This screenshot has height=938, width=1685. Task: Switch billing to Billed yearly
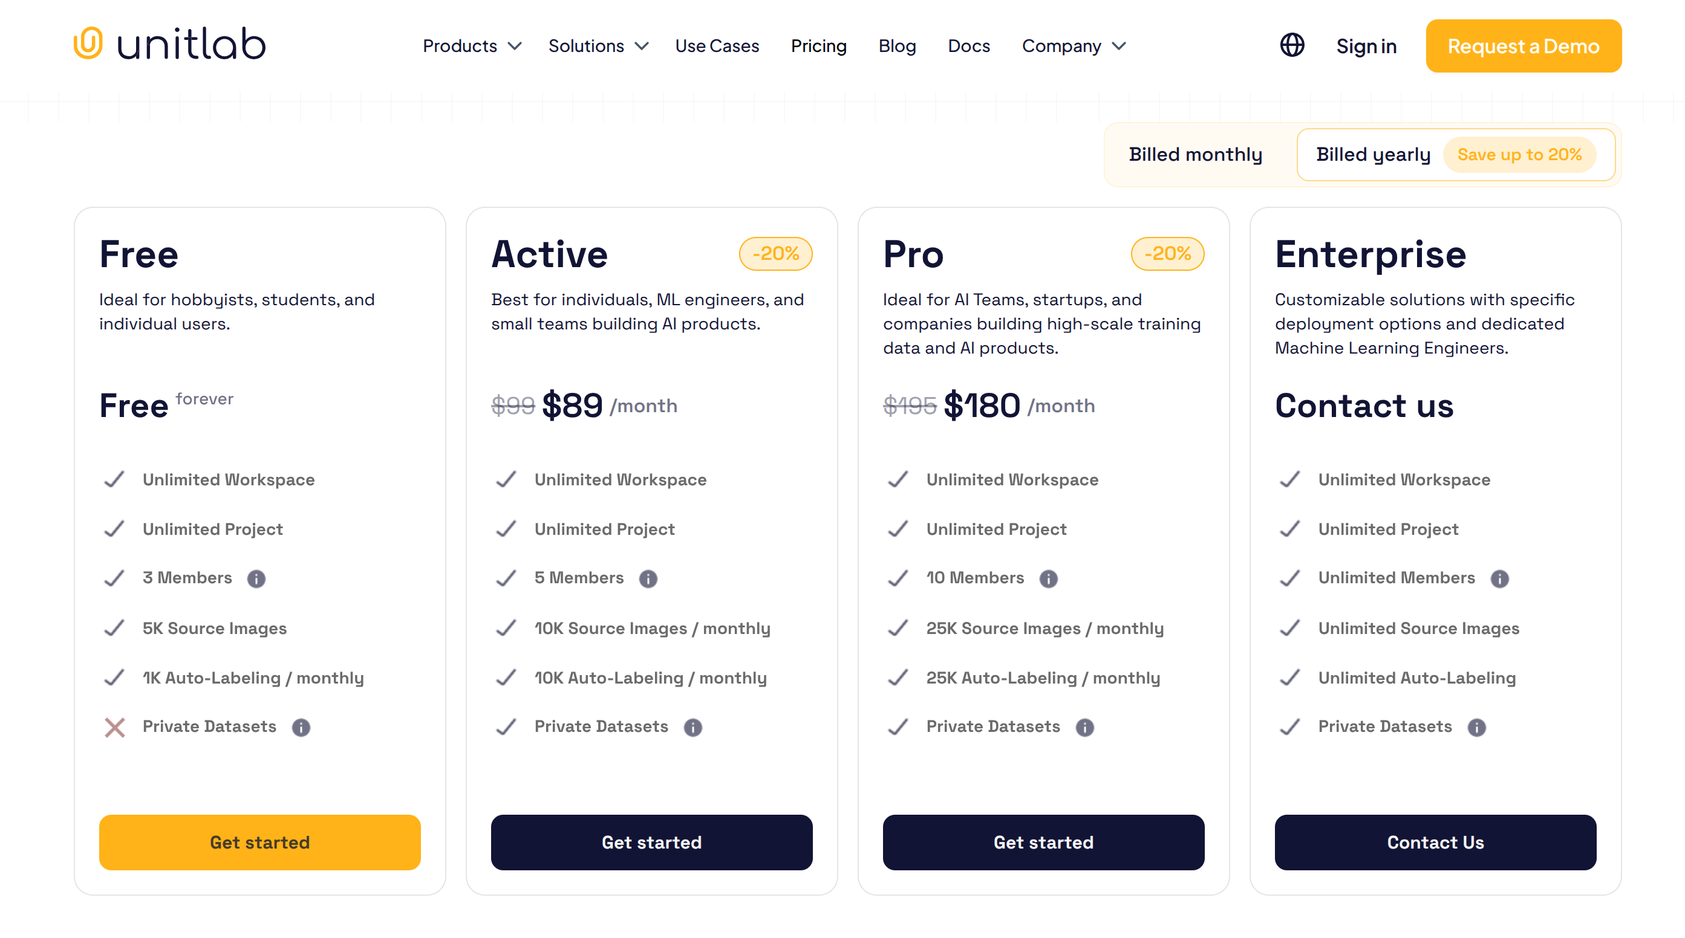point(1372,154)
